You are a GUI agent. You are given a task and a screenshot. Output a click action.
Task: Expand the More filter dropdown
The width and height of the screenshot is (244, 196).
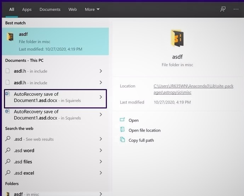pos(92,9)
